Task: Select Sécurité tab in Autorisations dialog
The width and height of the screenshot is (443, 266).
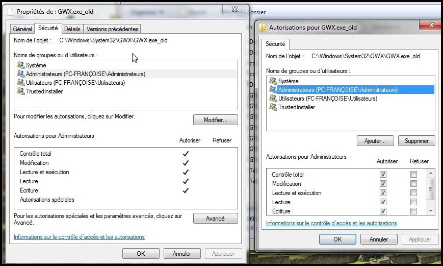Action: point(275,44)
